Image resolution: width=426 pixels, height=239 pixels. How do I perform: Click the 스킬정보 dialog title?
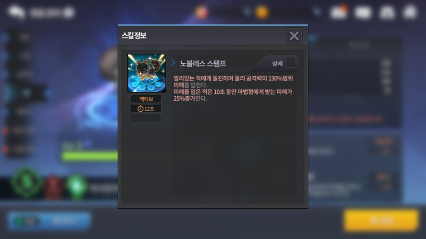pos(134,36)
